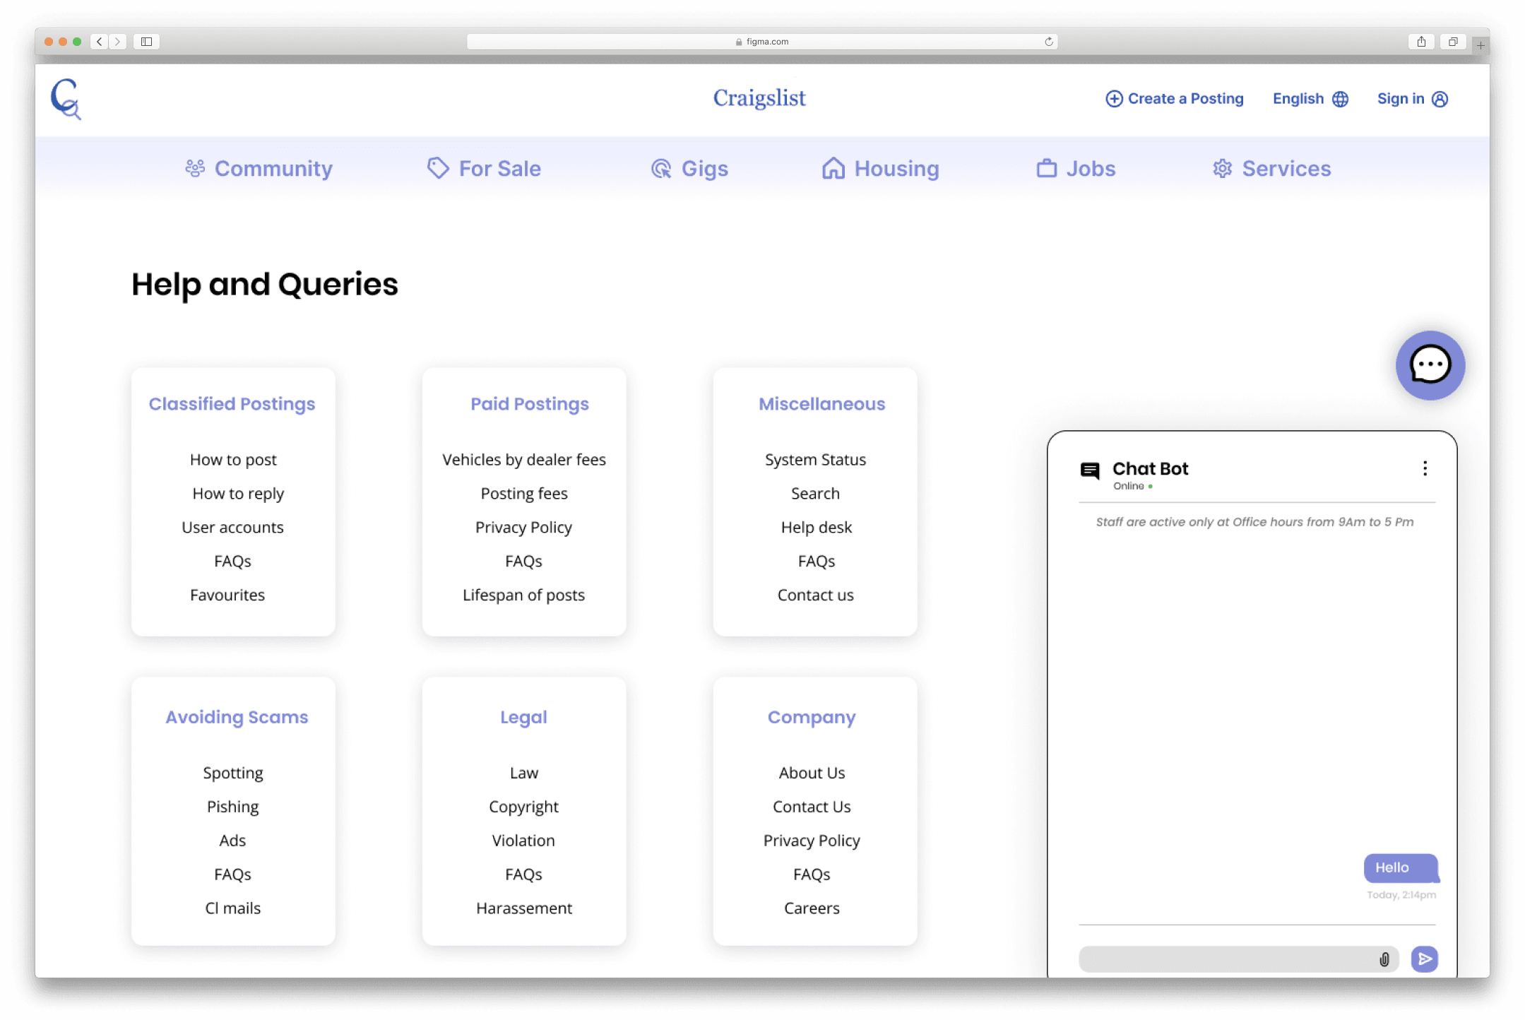Open the Chat Bot three-dot options menu
Image resolution: width=1525 pixels, height=1020 pixels.
[x=1425, y=469]
